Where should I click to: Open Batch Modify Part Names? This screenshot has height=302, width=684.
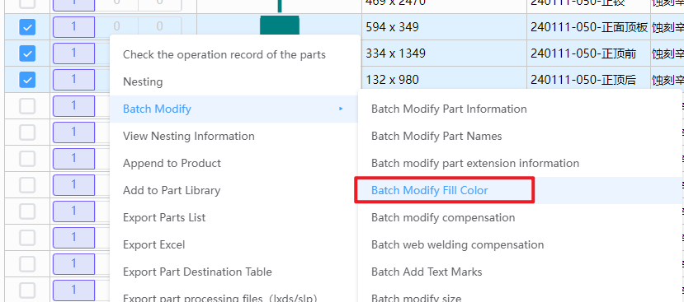436,137
